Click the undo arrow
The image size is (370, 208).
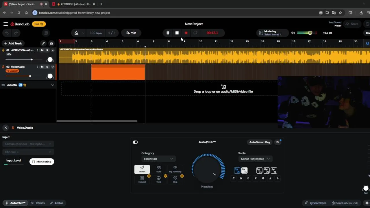(x=7, y=33)
